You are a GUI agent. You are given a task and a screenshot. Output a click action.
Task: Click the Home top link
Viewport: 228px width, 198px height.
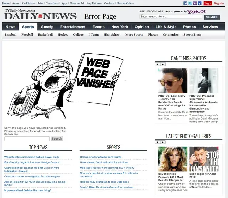point(6,3)
